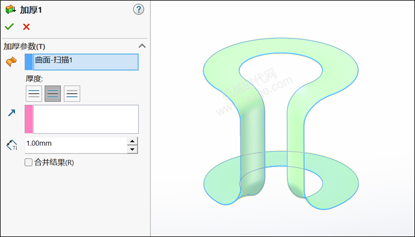Viewport: 415px width, 237px height.
Task: Click the 加厚1 feature icon in header
Action: [10, 9]
